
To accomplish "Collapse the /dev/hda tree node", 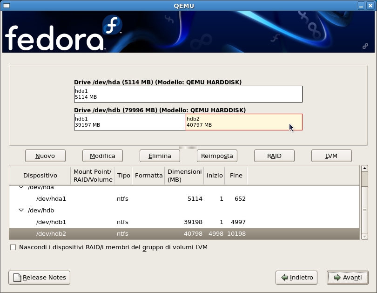I will click(x=21, y=187).
